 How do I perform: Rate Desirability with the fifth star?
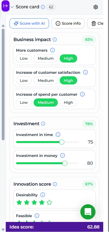(x=49, y=202)
